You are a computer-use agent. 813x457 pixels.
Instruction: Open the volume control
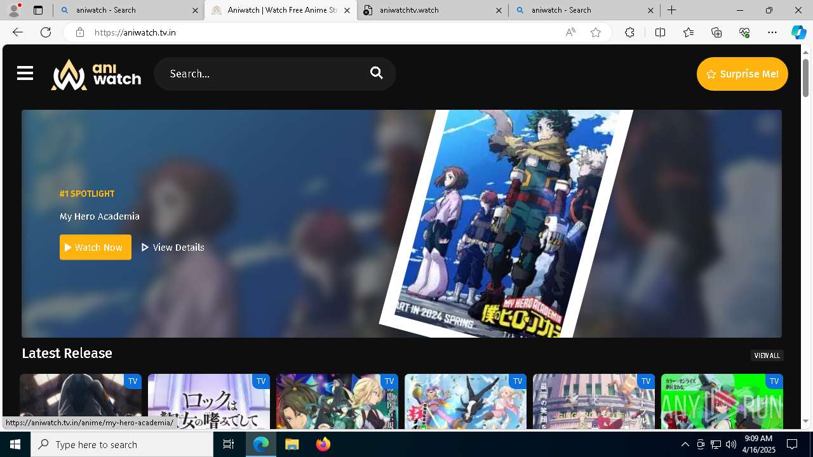coord(731,444)
